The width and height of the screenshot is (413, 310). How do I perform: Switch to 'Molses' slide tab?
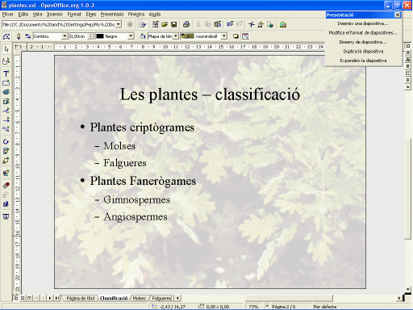click(140, 298)
